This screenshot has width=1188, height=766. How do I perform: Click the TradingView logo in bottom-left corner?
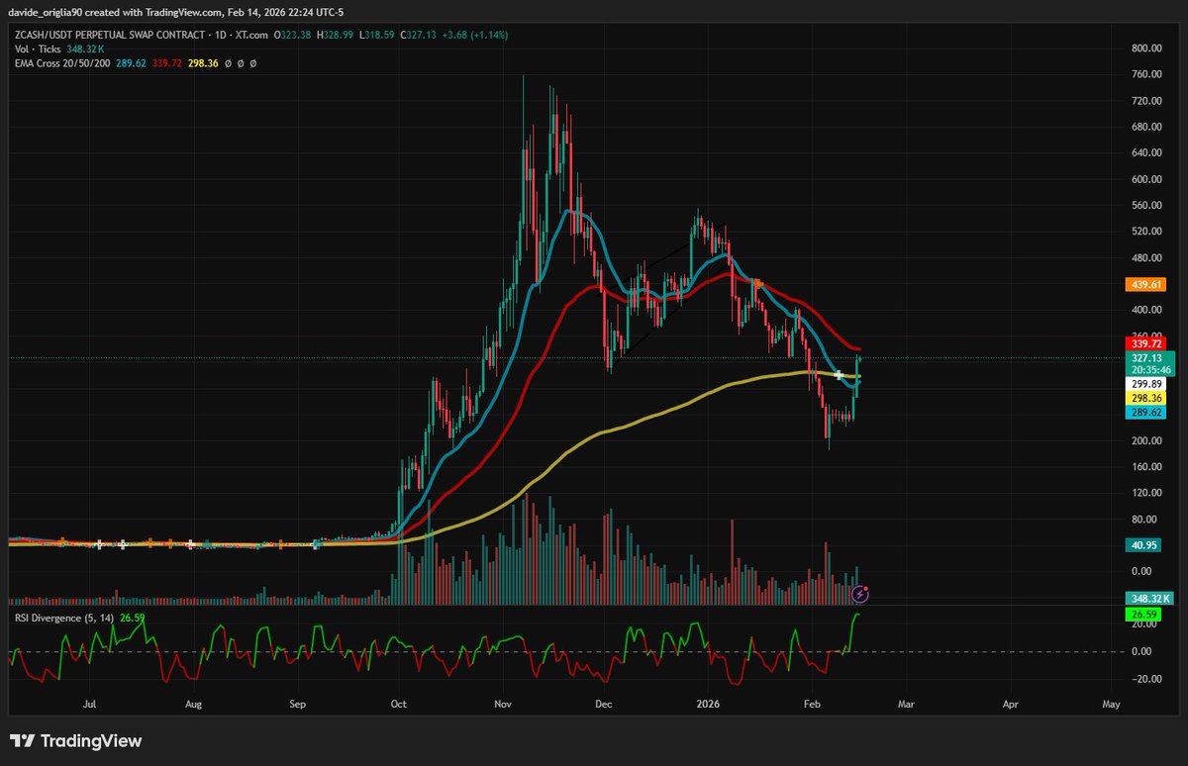click(x=22, y=740)
